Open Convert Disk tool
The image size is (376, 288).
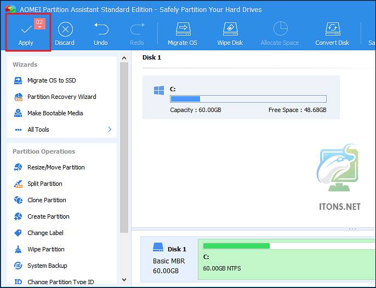click(332, 34)
